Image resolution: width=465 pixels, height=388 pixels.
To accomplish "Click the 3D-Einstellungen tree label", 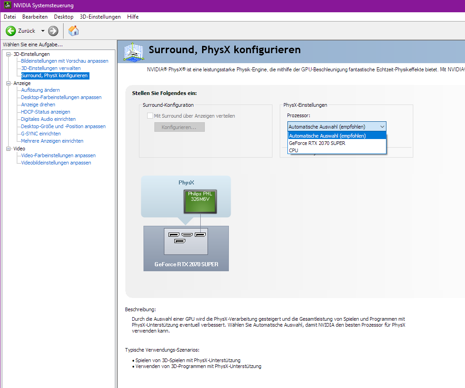I will click(31, 54).
